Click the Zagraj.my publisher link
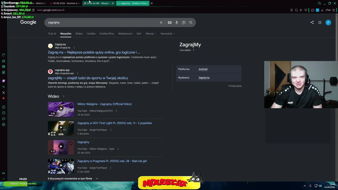 pos(204,78)
